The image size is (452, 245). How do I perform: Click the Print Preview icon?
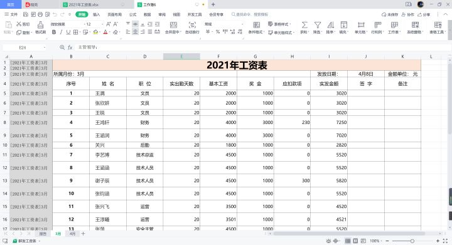(48, 14)
